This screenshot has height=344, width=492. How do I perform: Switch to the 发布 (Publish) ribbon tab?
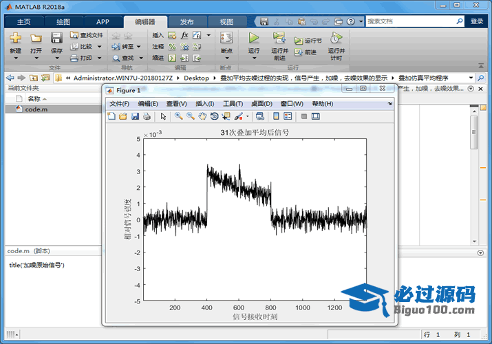tap(187, 21)
